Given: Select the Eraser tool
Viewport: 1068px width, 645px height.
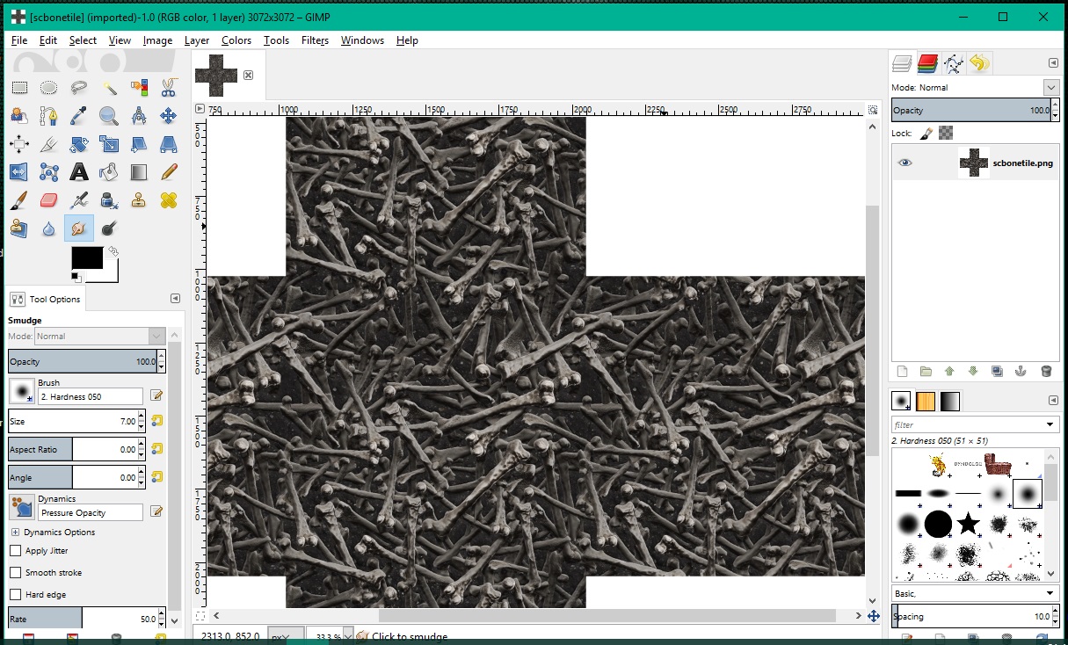Looking at the screenshot, I should (x=49, y=200).
